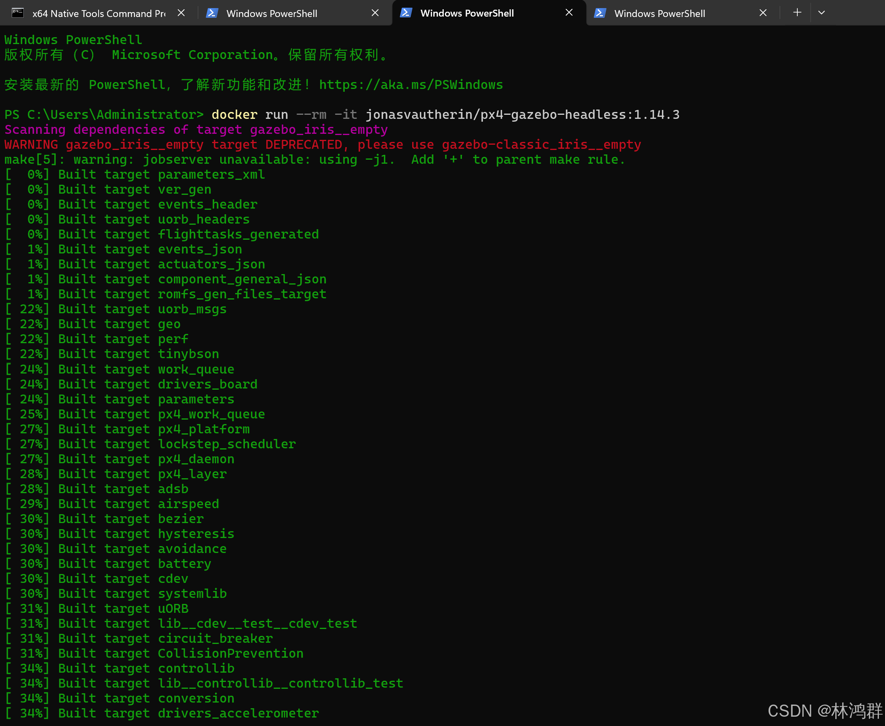885x726 pixels.
Task: Click 'Built target tinybson' line
Action: pos(112,354)
